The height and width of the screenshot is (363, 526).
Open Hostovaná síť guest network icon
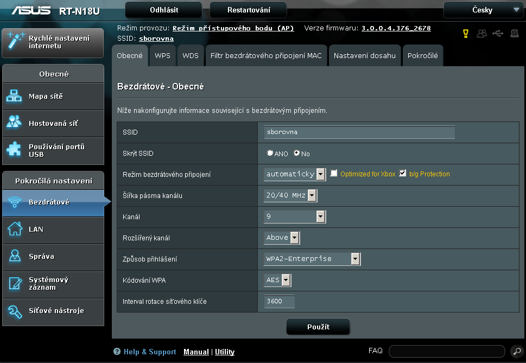tap(15, 123)
